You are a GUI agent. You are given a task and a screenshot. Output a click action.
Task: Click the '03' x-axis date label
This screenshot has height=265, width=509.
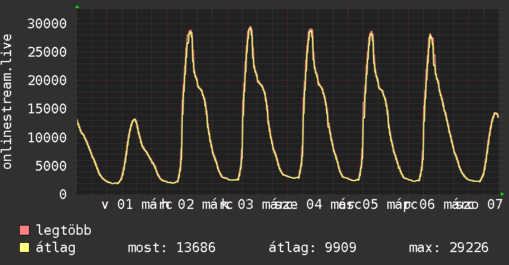[x=246, y=205]
